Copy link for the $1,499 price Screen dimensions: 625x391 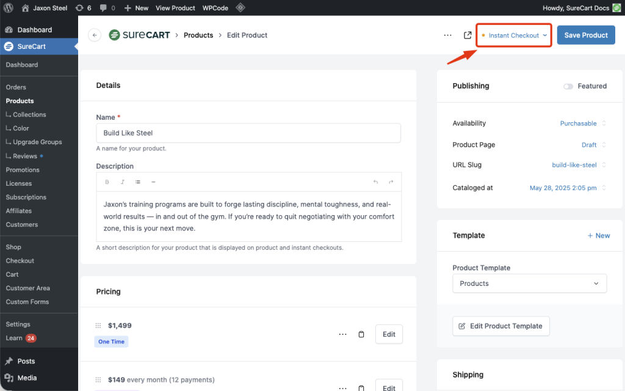(361, 334)
